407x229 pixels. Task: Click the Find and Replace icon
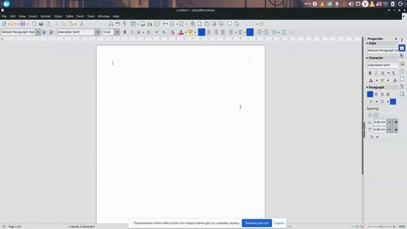[111, 24]
